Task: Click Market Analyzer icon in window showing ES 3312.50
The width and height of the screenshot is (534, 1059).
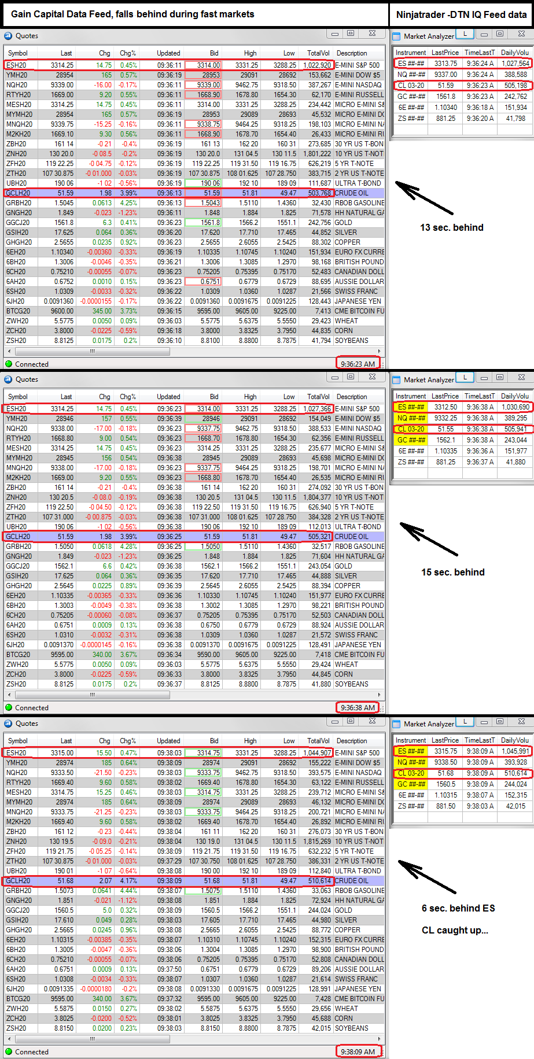Action: click(397, 379)
